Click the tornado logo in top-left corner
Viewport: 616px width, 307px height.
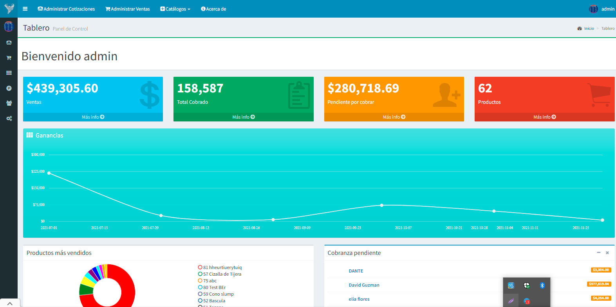(x=9, y=8)
